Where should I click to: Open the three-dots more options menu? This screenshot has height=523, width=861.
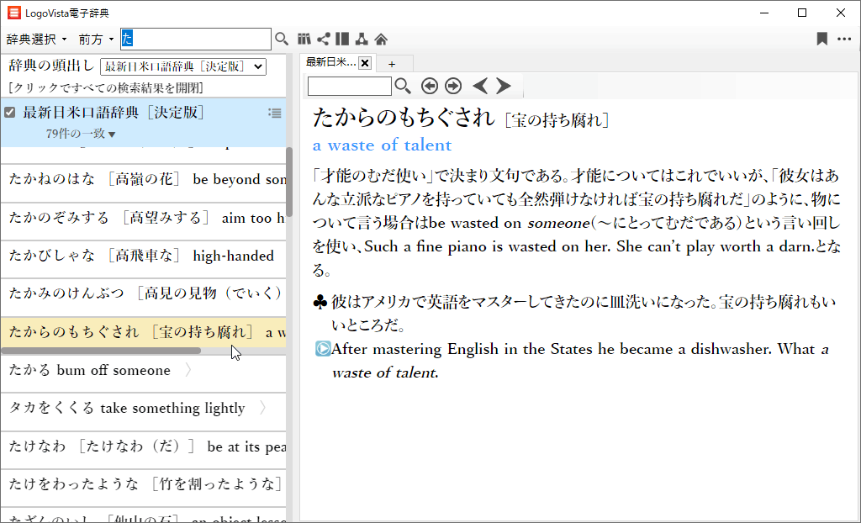pos(844,39)
